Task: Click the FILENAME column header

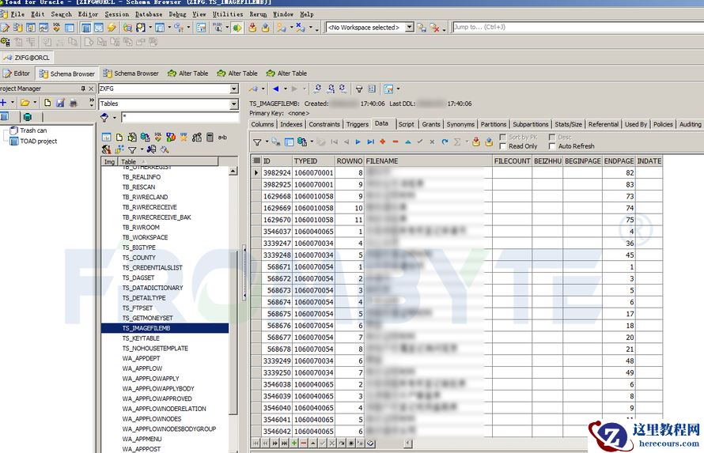Action: pyautogui.click(x=382, y=160)
